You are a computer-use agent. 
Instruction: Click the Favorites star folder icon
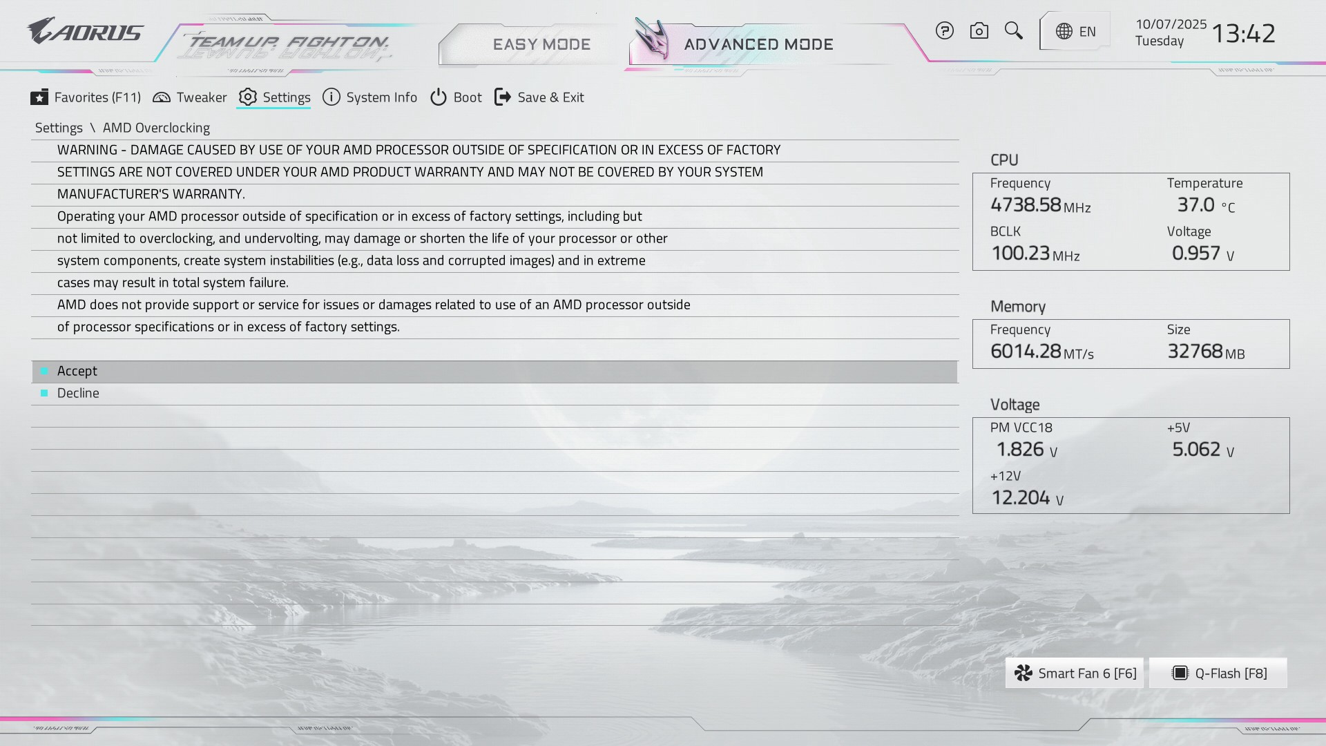[x=39, y=97]
